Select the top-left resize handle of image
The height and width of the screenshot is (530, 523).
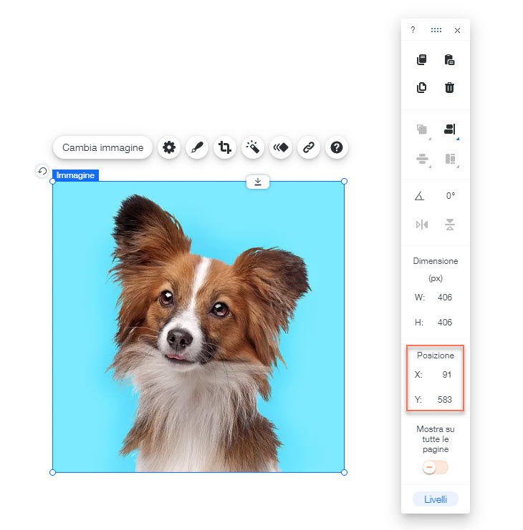pyautogui.click(x=52, y=182)
